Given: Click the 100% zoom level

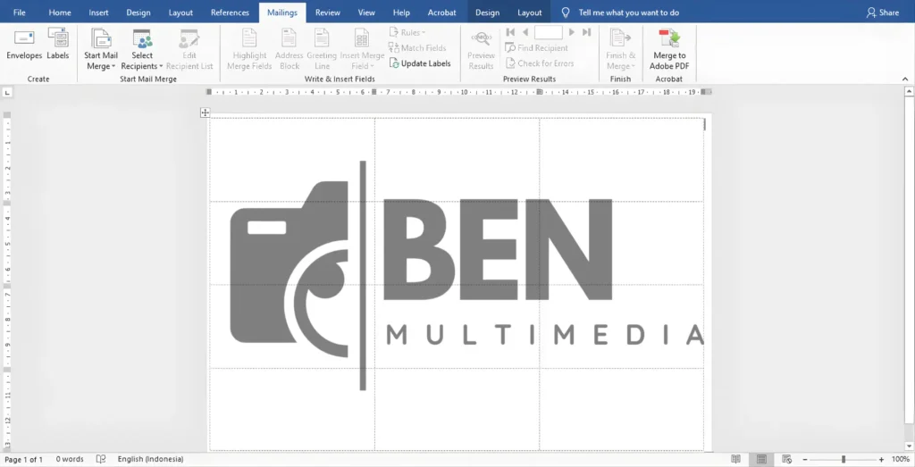Looking at the screenshot, I should click(x=900, y=459).
